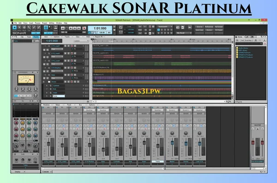This screenshot has height=183, width=277.
Task: Click the Rewind transport button
Action: pyautogui.click(x=62, y=28)
